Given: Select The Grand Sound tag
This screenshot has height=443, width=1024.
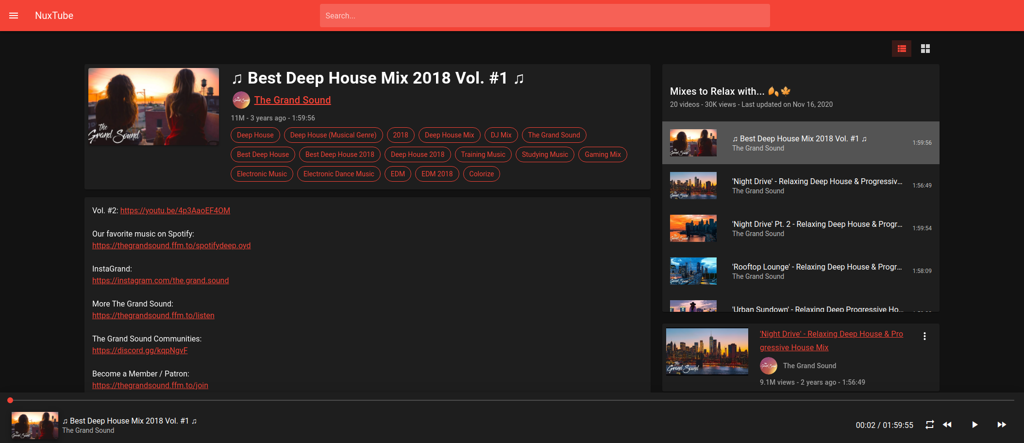Looking at the screenshot, I should coord(554,135).
